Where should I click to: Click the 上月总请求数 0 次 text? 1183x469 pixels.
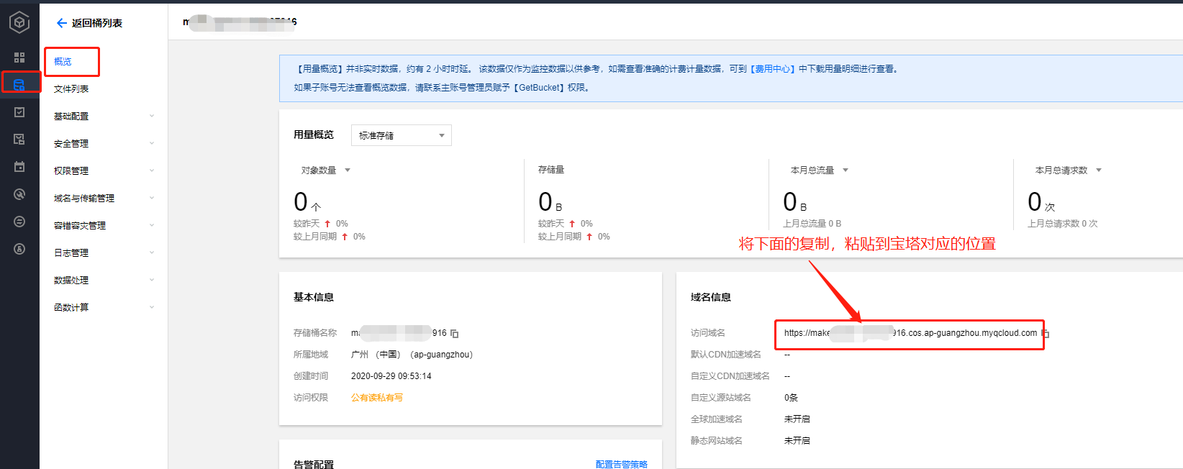point(1063,224)
